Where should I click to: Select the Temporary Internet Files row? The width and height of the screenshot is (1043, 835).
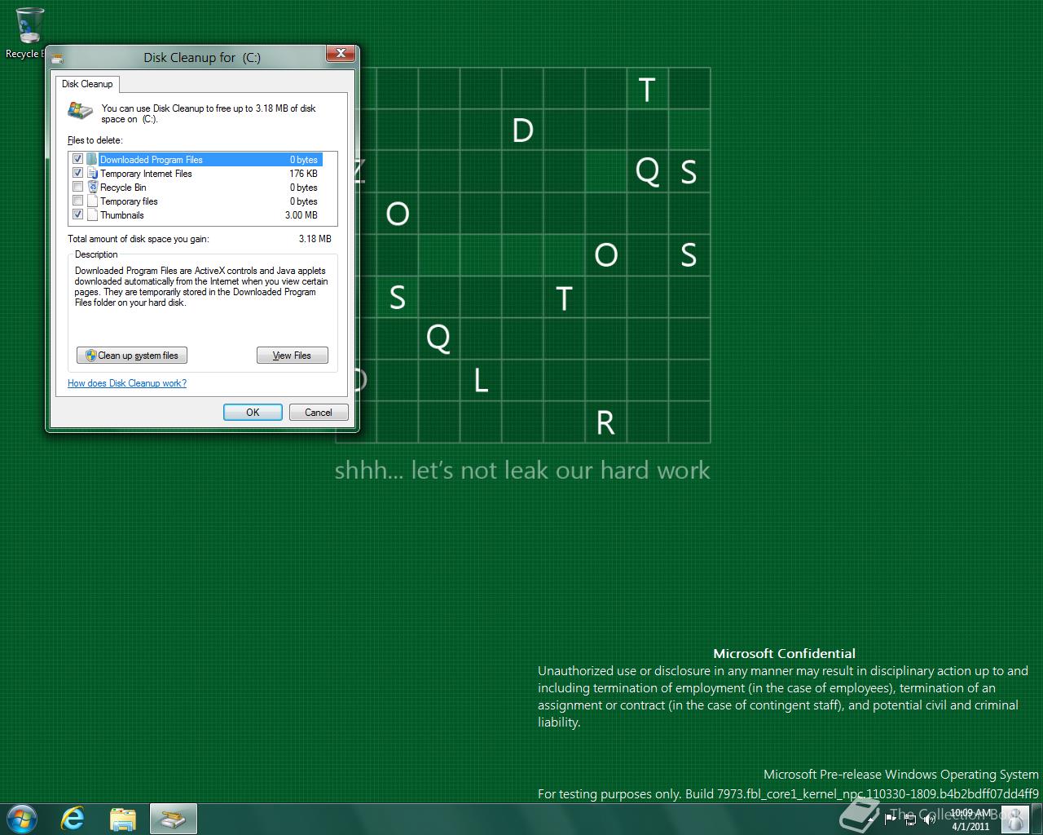[x=196, y=174]
